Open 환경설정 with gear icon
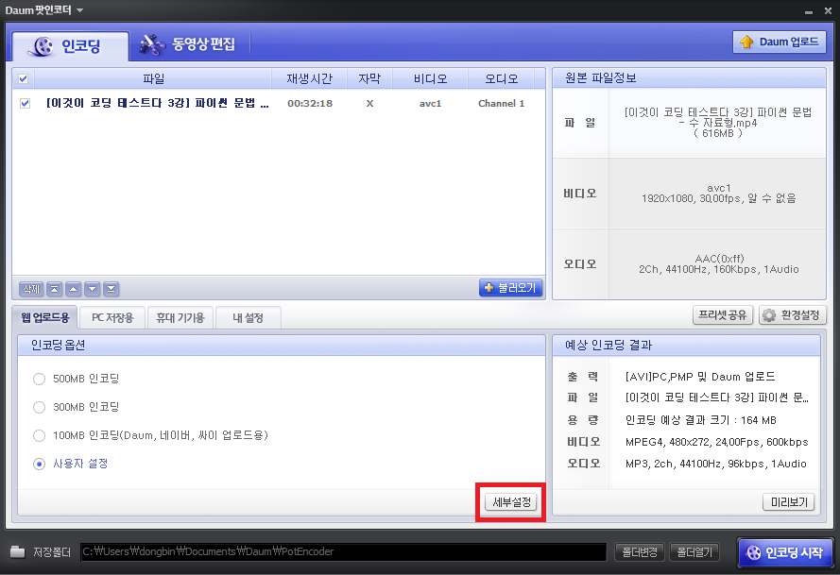The width and height of the screenshot is (840, 575). (792, 314)
